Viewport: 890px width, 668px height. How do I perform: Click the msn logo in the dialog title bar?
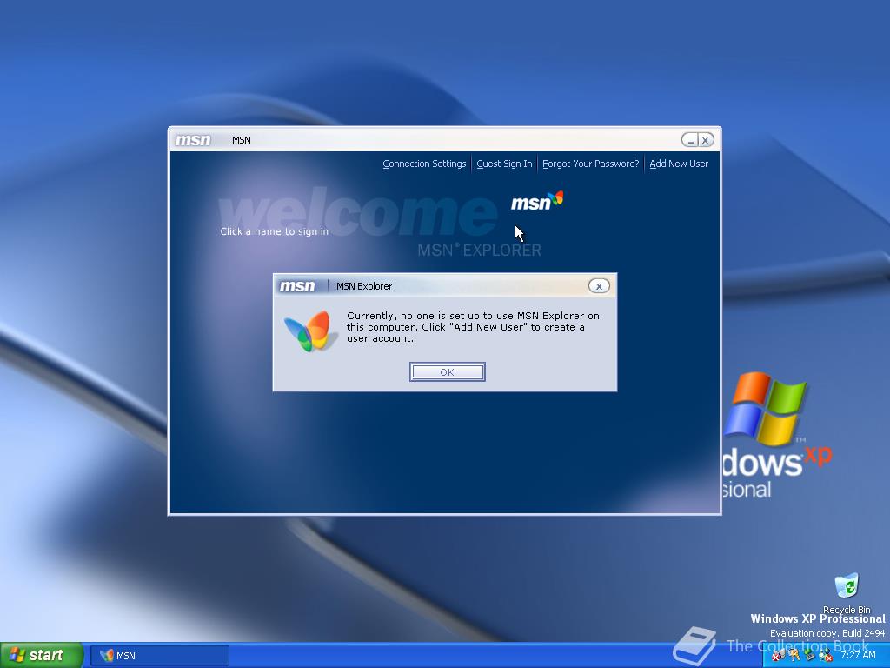pos(297,286)
